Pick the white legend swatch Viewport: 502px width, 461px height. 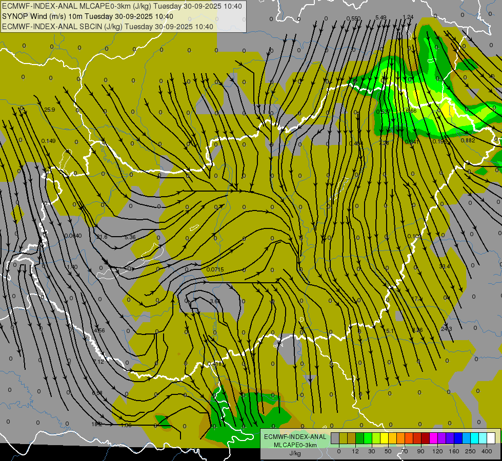pos(491,438)
